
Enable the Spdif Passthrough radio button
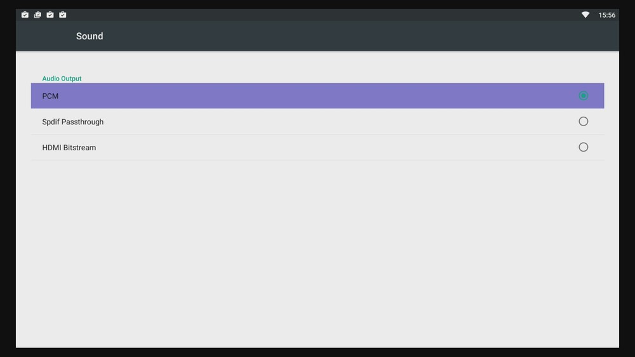click(x=583, y=121)
